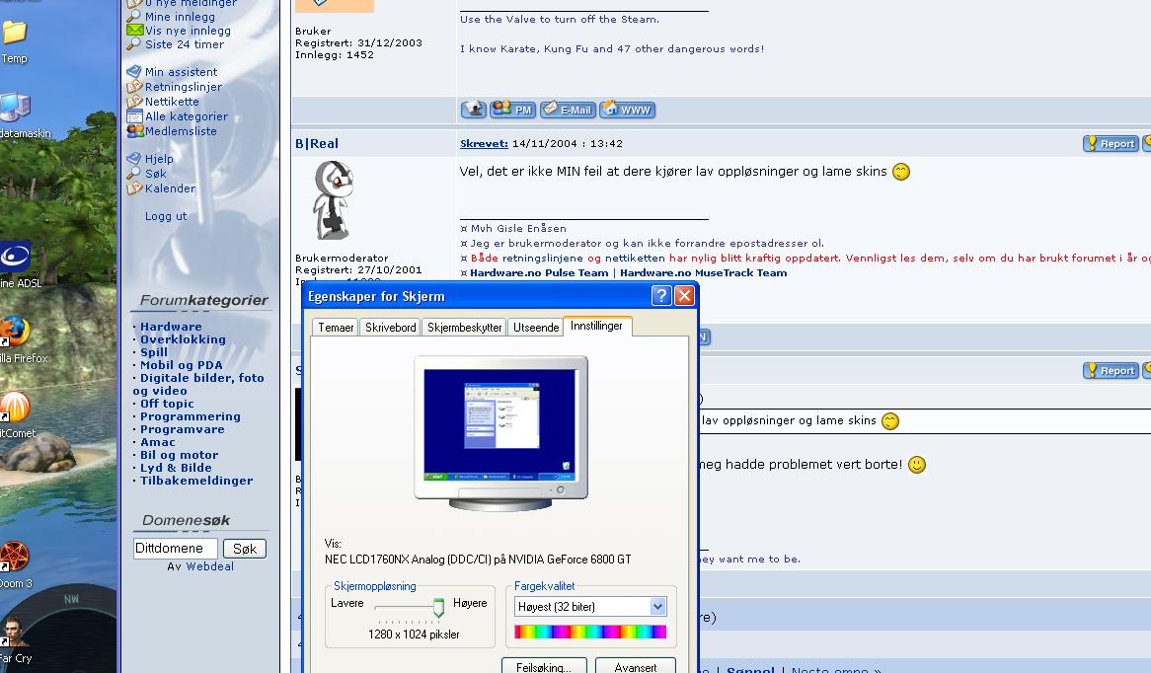Click the Avansert button
This screenshot has width=1151, height=673.
pos(636,666)
